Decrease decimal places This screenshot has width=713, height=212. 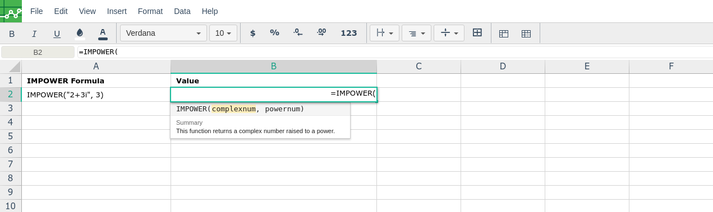tap(298, 33)
